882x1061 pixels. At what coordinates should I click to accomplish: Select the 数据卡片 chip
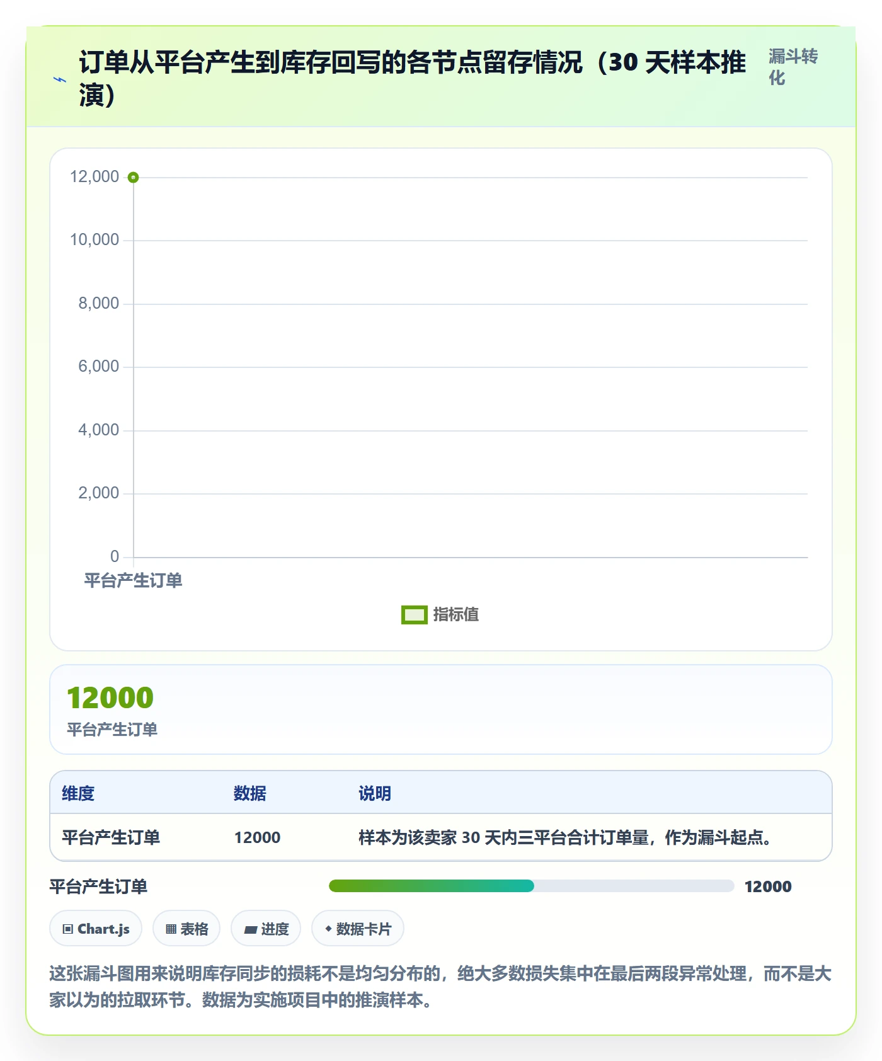(358, 929)
